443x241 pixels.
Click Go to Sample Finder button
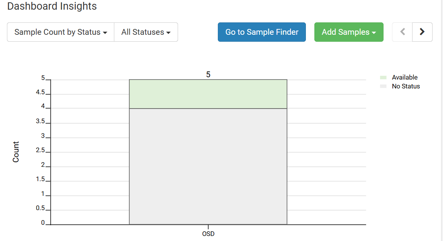coord(262,32)
